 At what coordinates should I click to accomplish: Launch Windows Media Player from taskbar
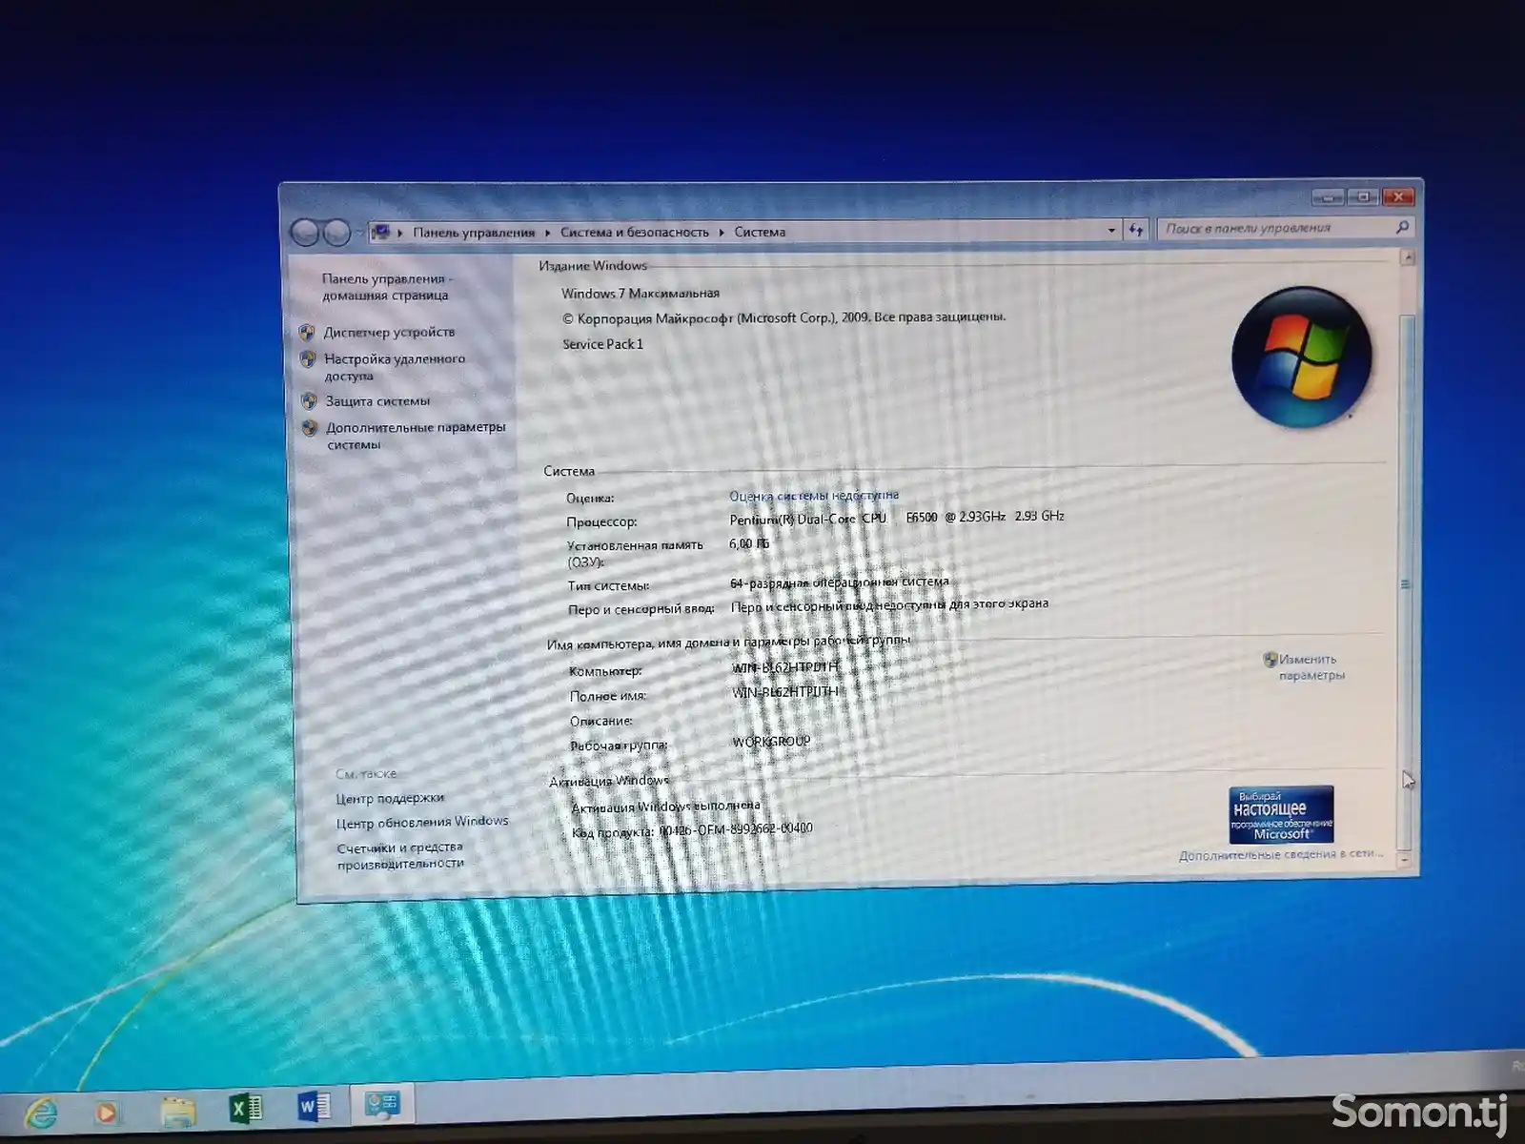coord(107,1111)
